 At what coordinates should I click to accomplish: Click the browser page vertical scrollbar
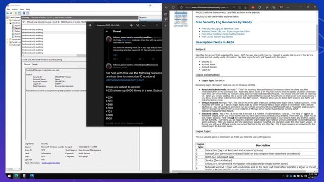[x=317, y=37]
